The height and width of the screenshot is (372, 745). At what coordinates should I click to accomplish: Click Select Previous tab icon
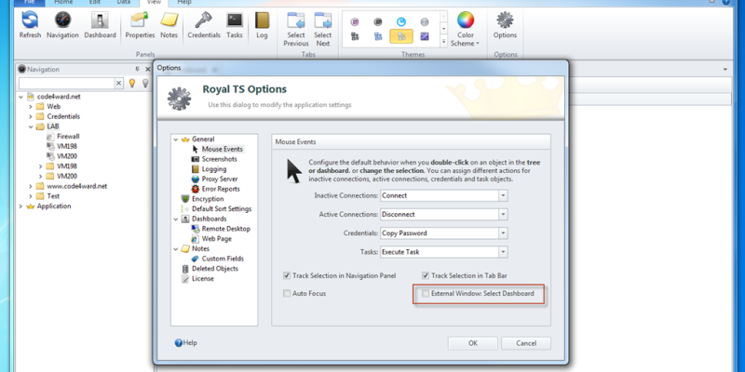[x=296, y=20]
